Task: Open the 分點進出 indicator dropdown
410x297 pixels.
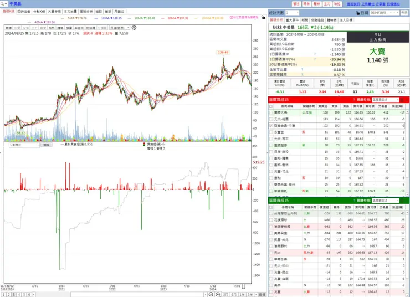Action: coord(24,145)
